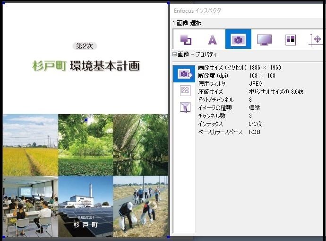Select the Text inspector 'A' icon
326x241 pixels.
(x=212, y=40)
